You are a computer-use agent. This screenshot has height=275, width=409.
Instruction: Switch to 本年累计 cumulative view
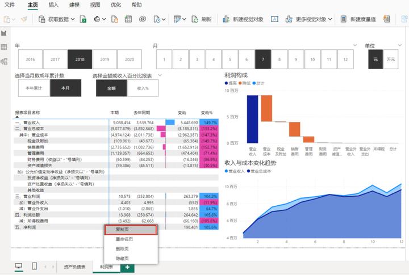click(34, 88)
